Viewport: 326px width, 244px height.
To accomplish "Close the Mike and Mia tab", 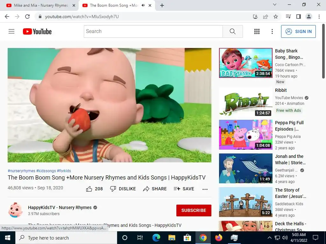I will (74, 6).
